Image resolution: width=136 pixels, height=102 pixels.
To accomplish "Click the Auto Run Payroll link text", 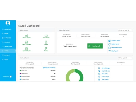I will [116, 41].
